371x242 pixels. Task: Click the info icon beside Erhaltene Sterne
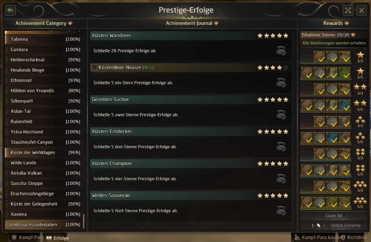point(353,35)
